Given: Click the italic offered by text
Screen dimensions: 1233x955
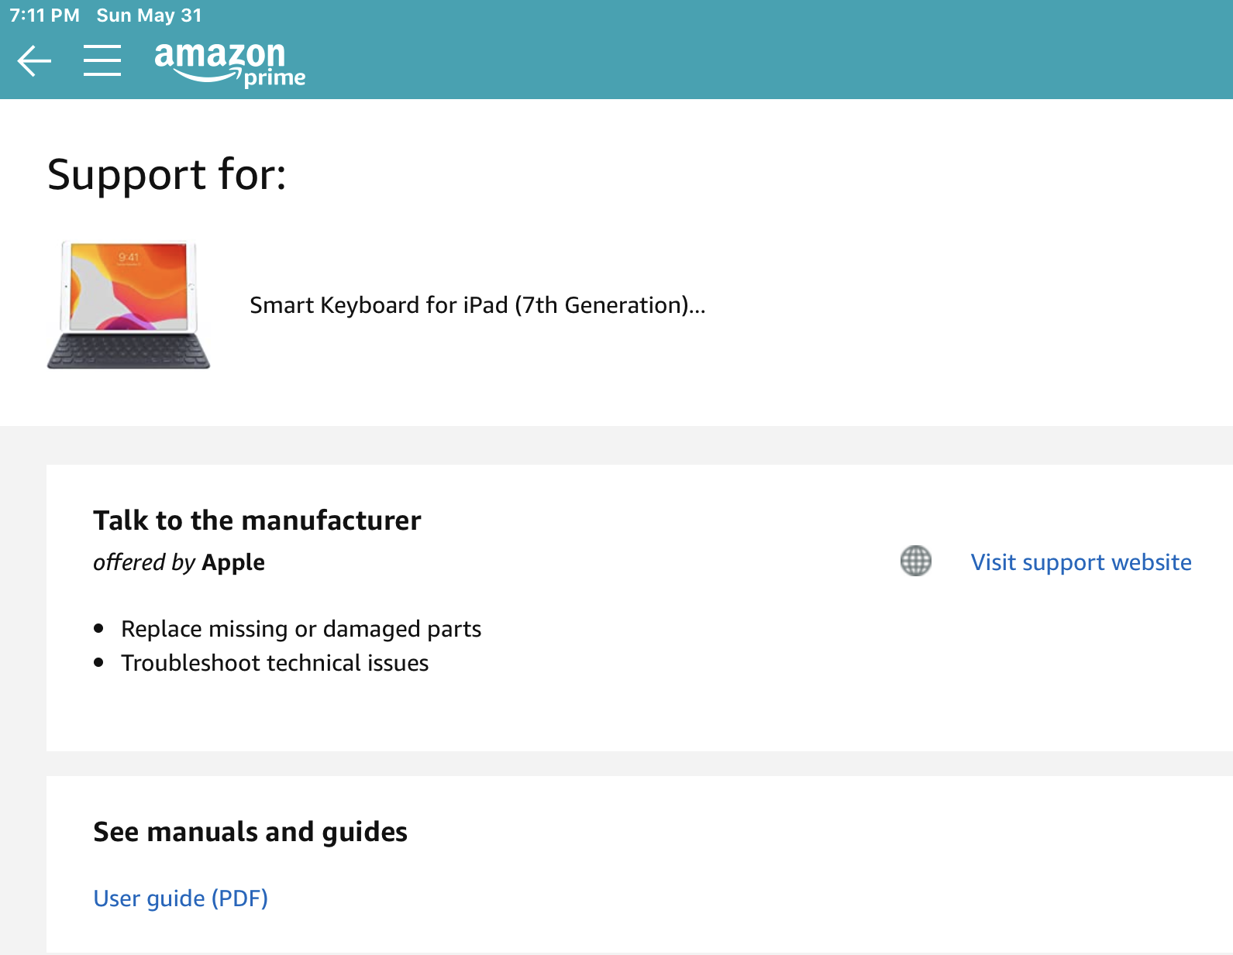Looking at the screenshot, I should [144, 562].
